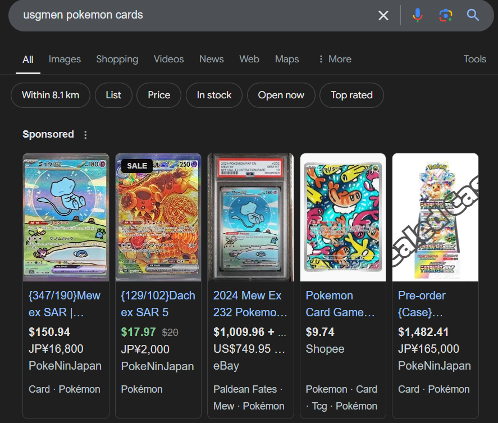Open the Dach ex SAR sale card image
This screenshot has width=498, height=423.
[158, 217]
